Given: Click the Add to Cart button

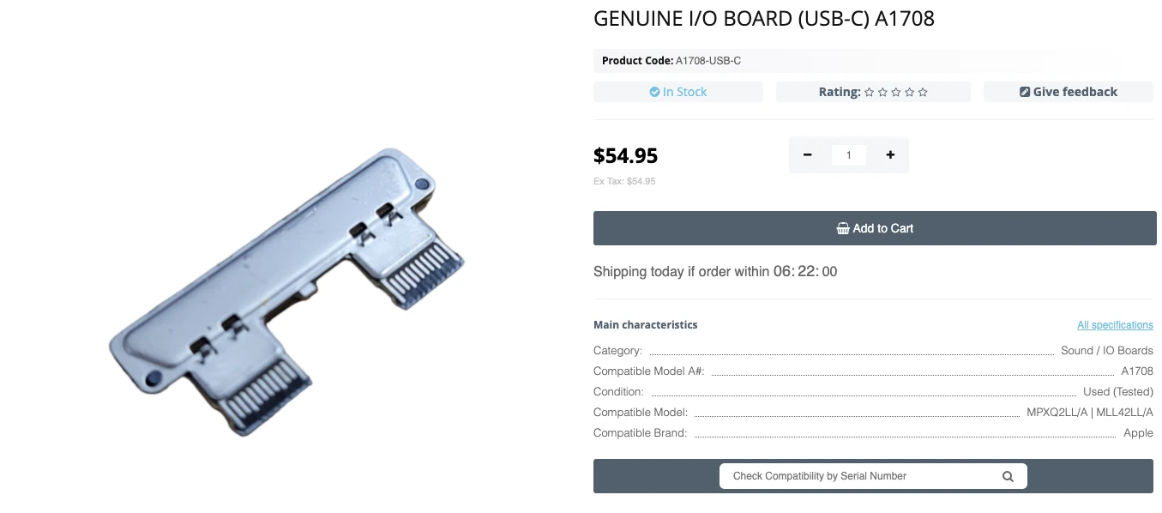Looking at the screenshot, I should [875, 228].
